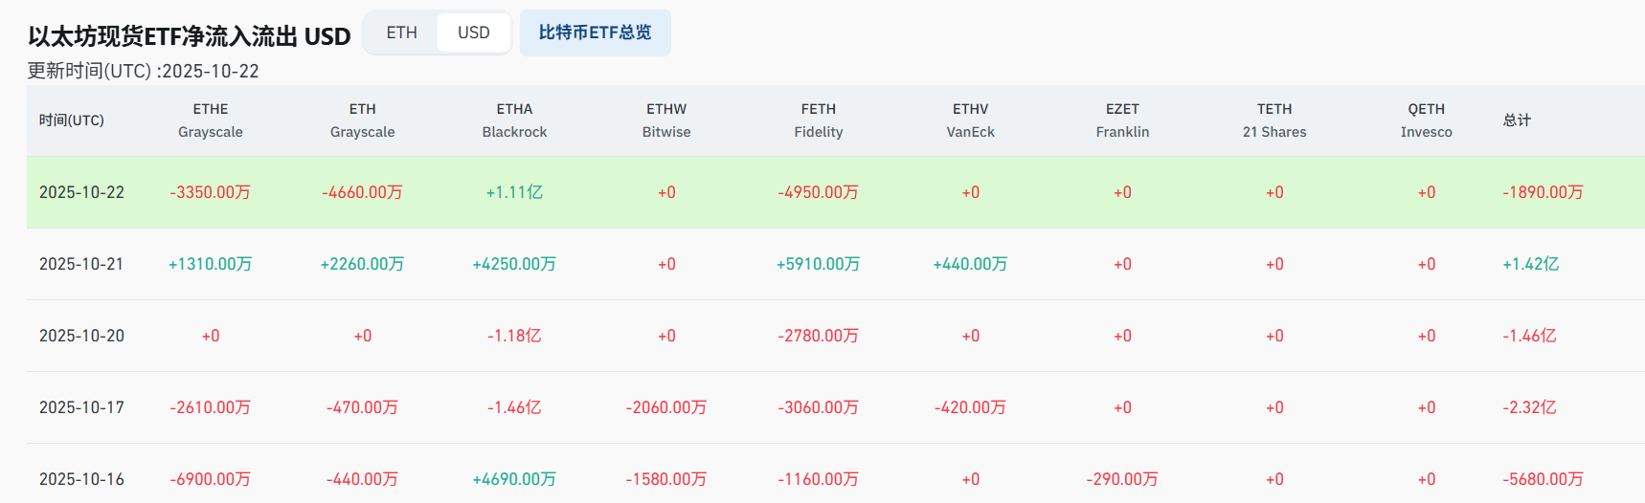The width and height of the screenshot is (1645, 503).
Task: Click the QETH Invesco column header
Action: tap(1426, 120)
